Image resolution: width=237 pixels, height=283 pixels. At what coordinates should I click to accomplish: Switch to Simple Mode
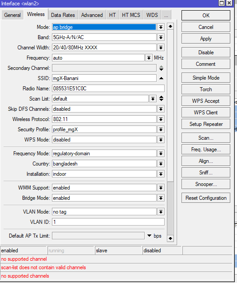click(205, 78)
